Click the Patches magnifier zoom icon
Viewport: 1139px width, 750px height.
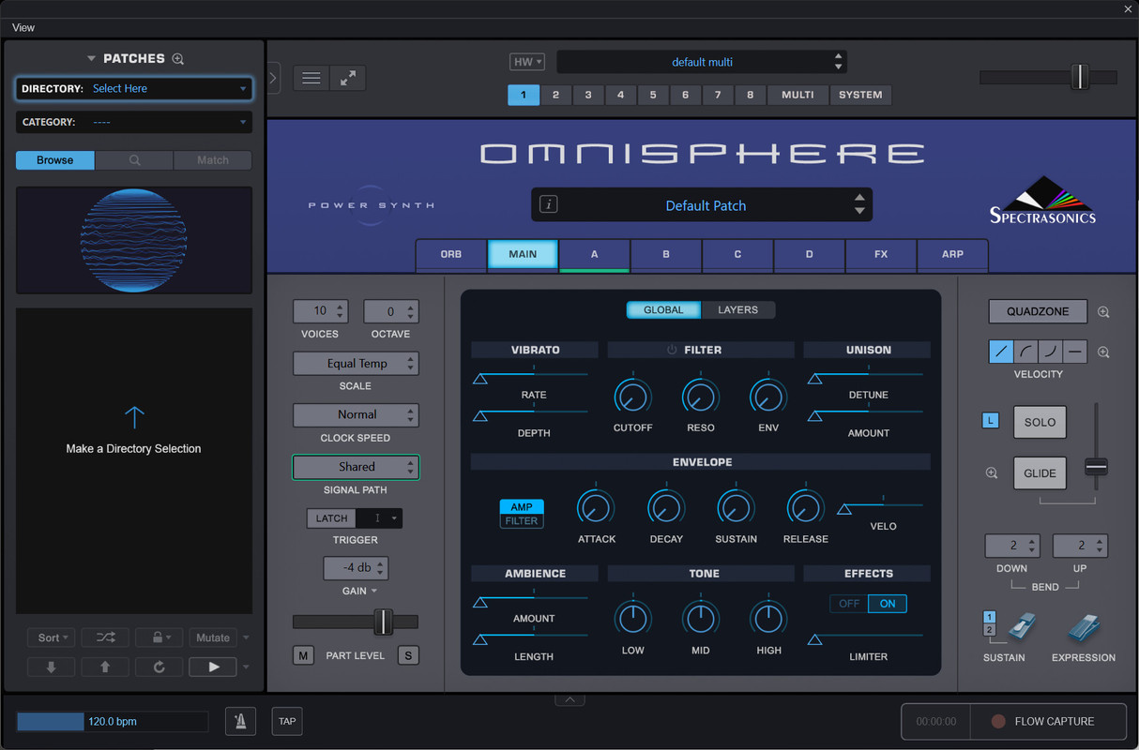(178, 59)
